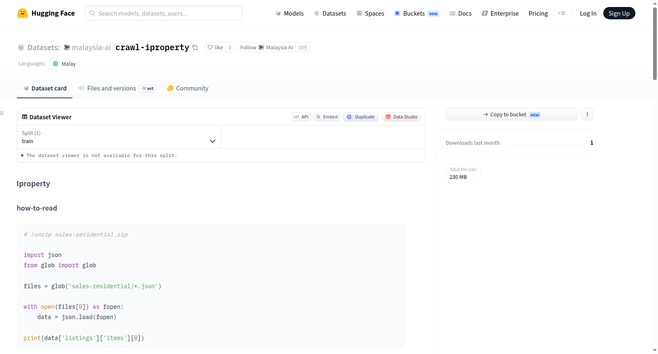The image size is (658, 354).
Task: Open the Split train dropdown
Action: [119, 137]
